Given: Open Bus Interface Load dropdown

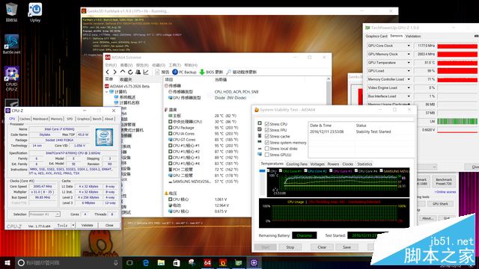Looking at the screenshot, I should click(409, 96).
